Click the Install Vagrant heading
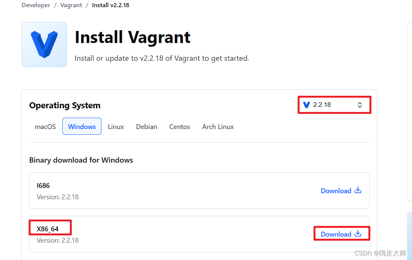This screenshot has width=412, height=260. 132,37
